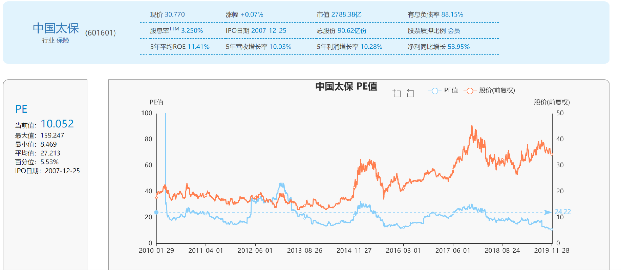Click the x-axis date 2017-06-01
The width and height of the screenshot is (621, 270).
coord(453,251)
